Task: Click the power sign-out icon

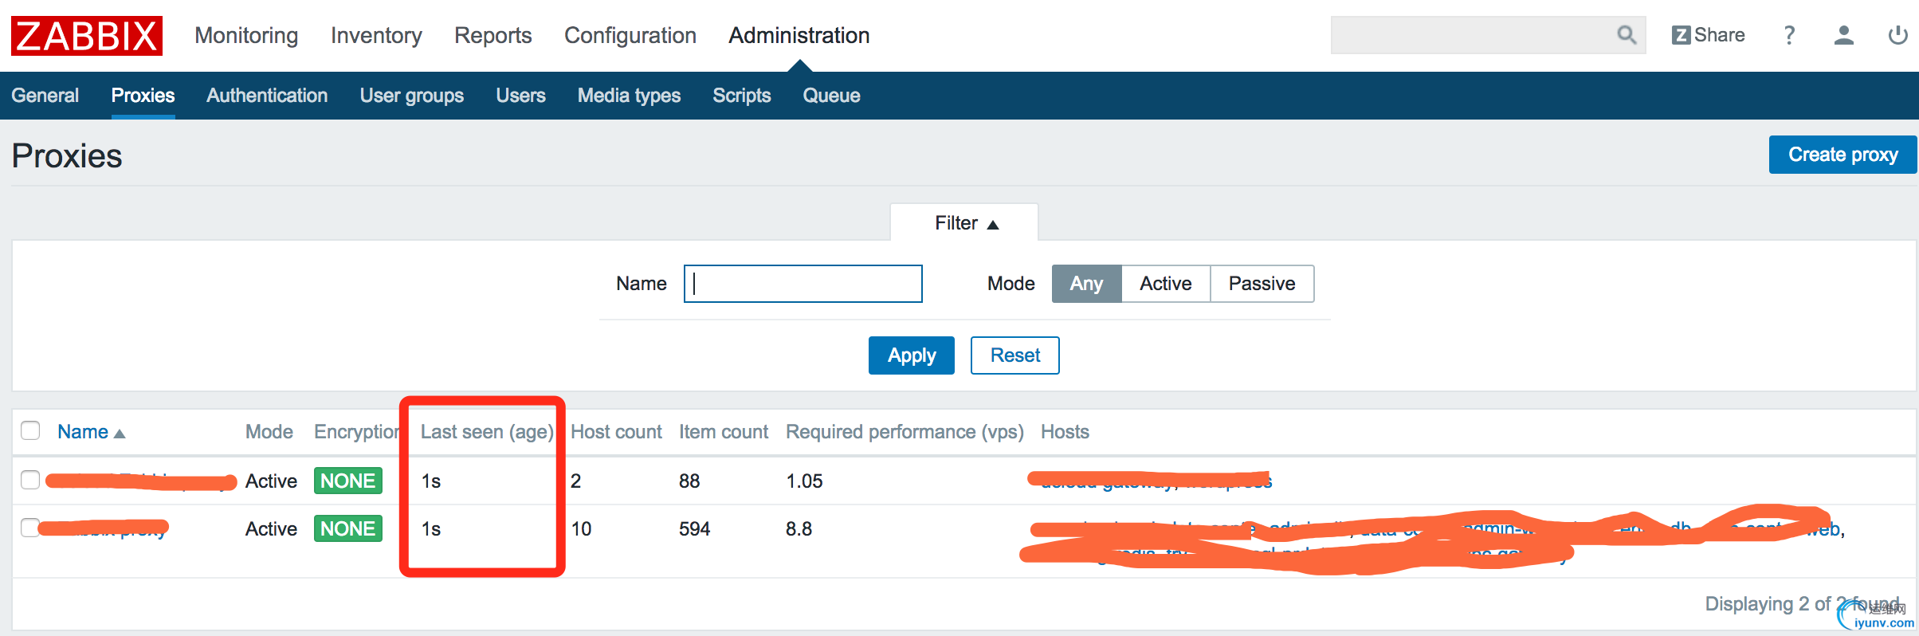Action: 1897,35
